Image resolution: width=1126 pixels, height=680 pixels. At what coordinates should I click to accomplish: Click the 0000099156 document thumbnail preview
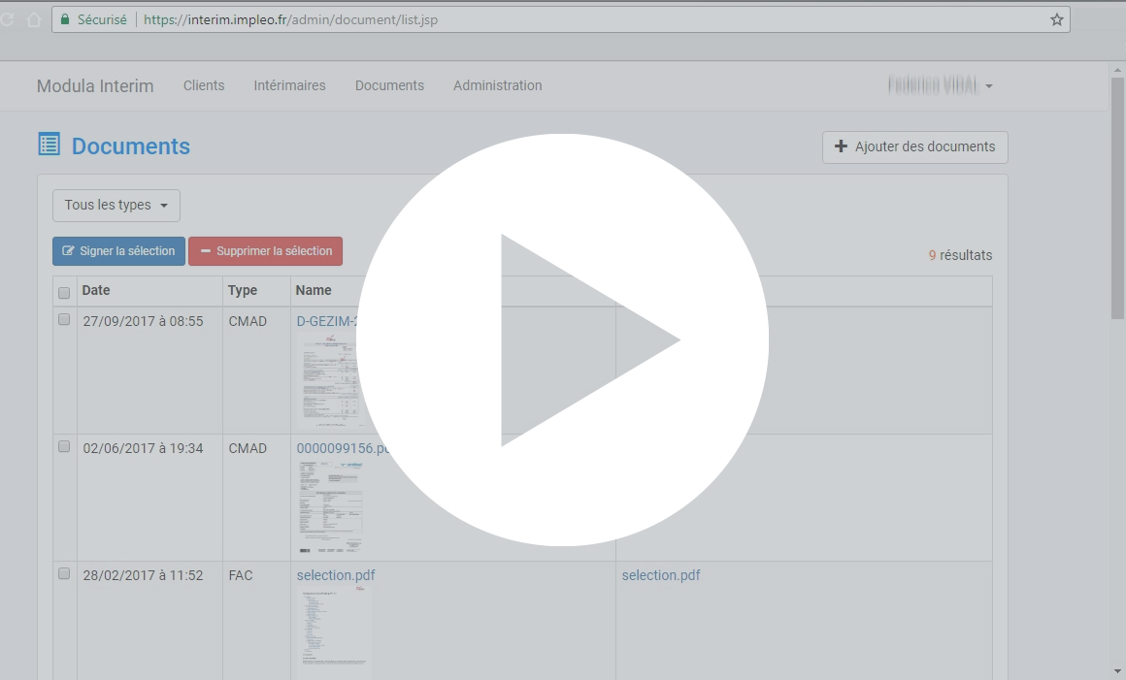coord(332,507)
